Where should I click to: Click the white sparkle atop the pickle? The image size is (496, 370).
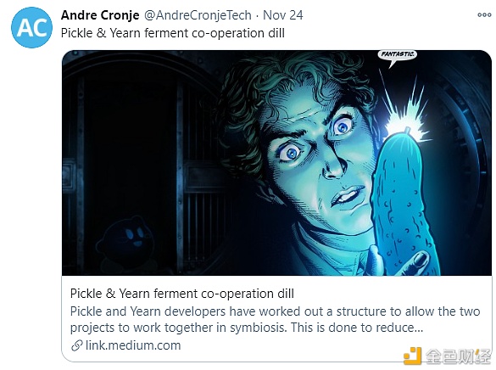(406, 121)
